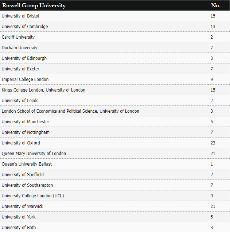This screenshot has width=230, height=232.
Task: Click the number 1 for Queen's University Belfast
Action: 212,164
